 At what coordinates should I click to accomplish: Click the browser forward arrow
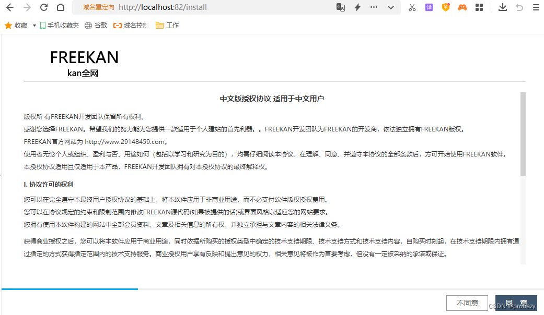(x=27, y=7)
